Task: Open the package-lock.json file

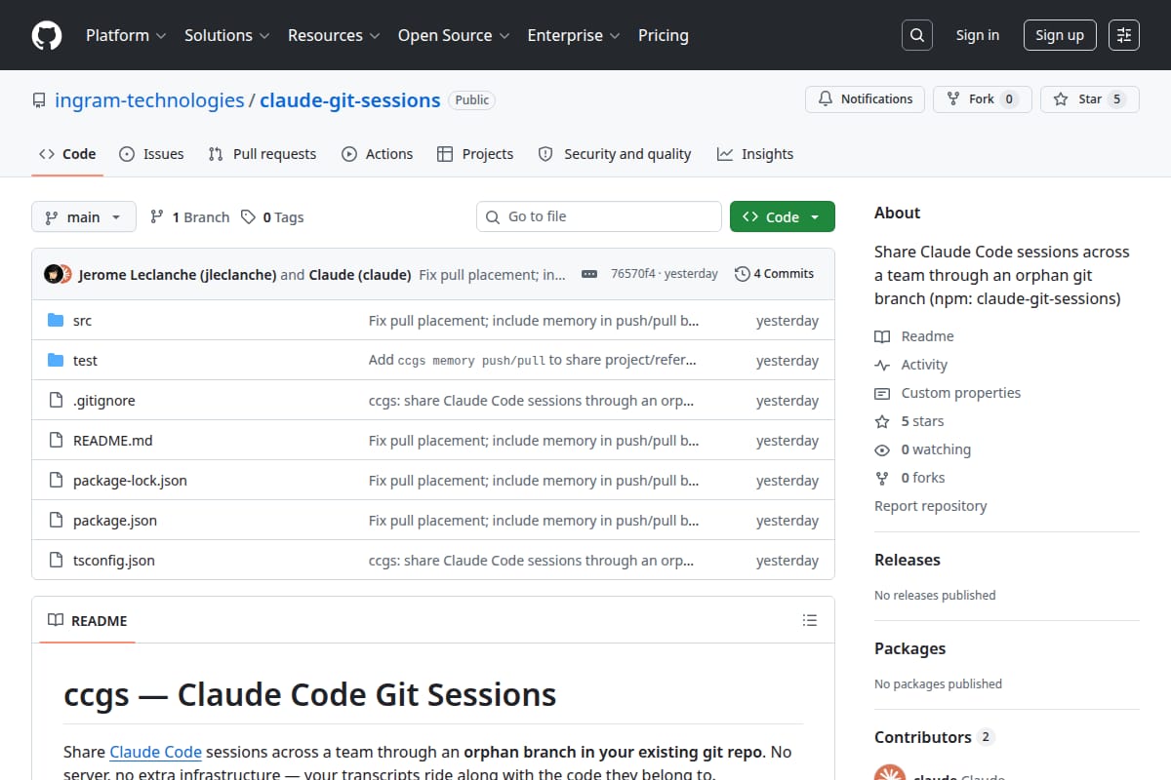Action: [130, 481]
